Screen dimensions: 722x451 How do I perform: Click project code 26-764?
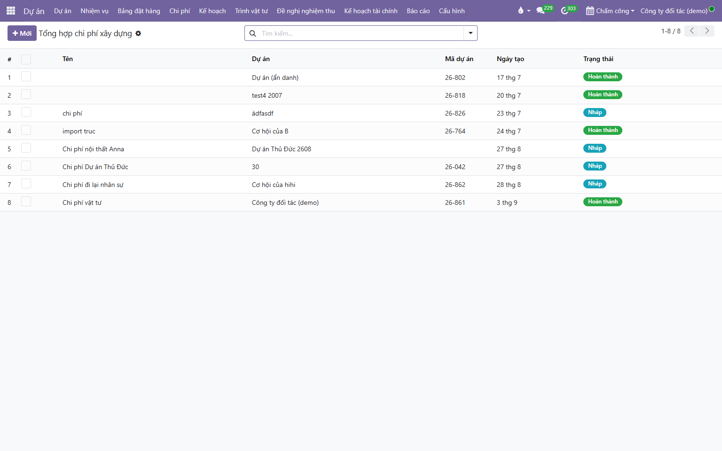(455, 131)
